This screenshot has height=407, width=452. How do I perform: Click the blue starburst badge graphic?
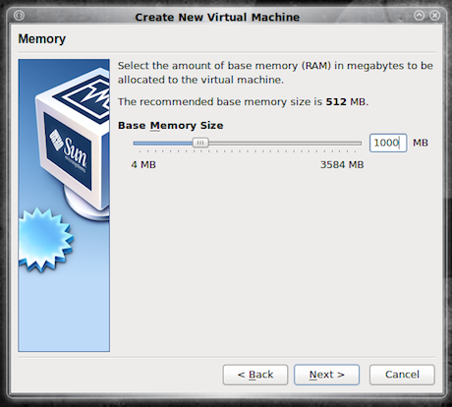(45, 240)
